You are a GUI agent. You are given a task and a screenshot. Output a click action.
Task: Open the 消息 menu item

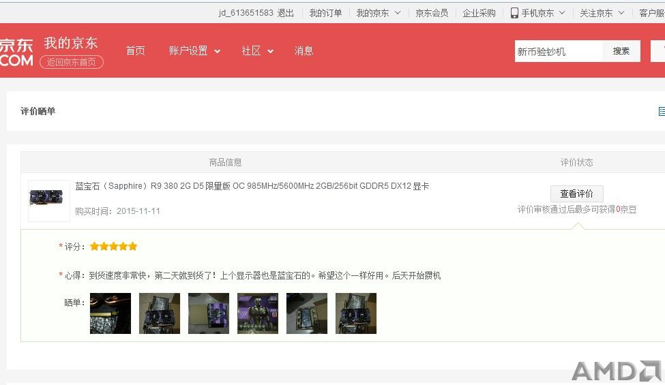tap(304, 51)
